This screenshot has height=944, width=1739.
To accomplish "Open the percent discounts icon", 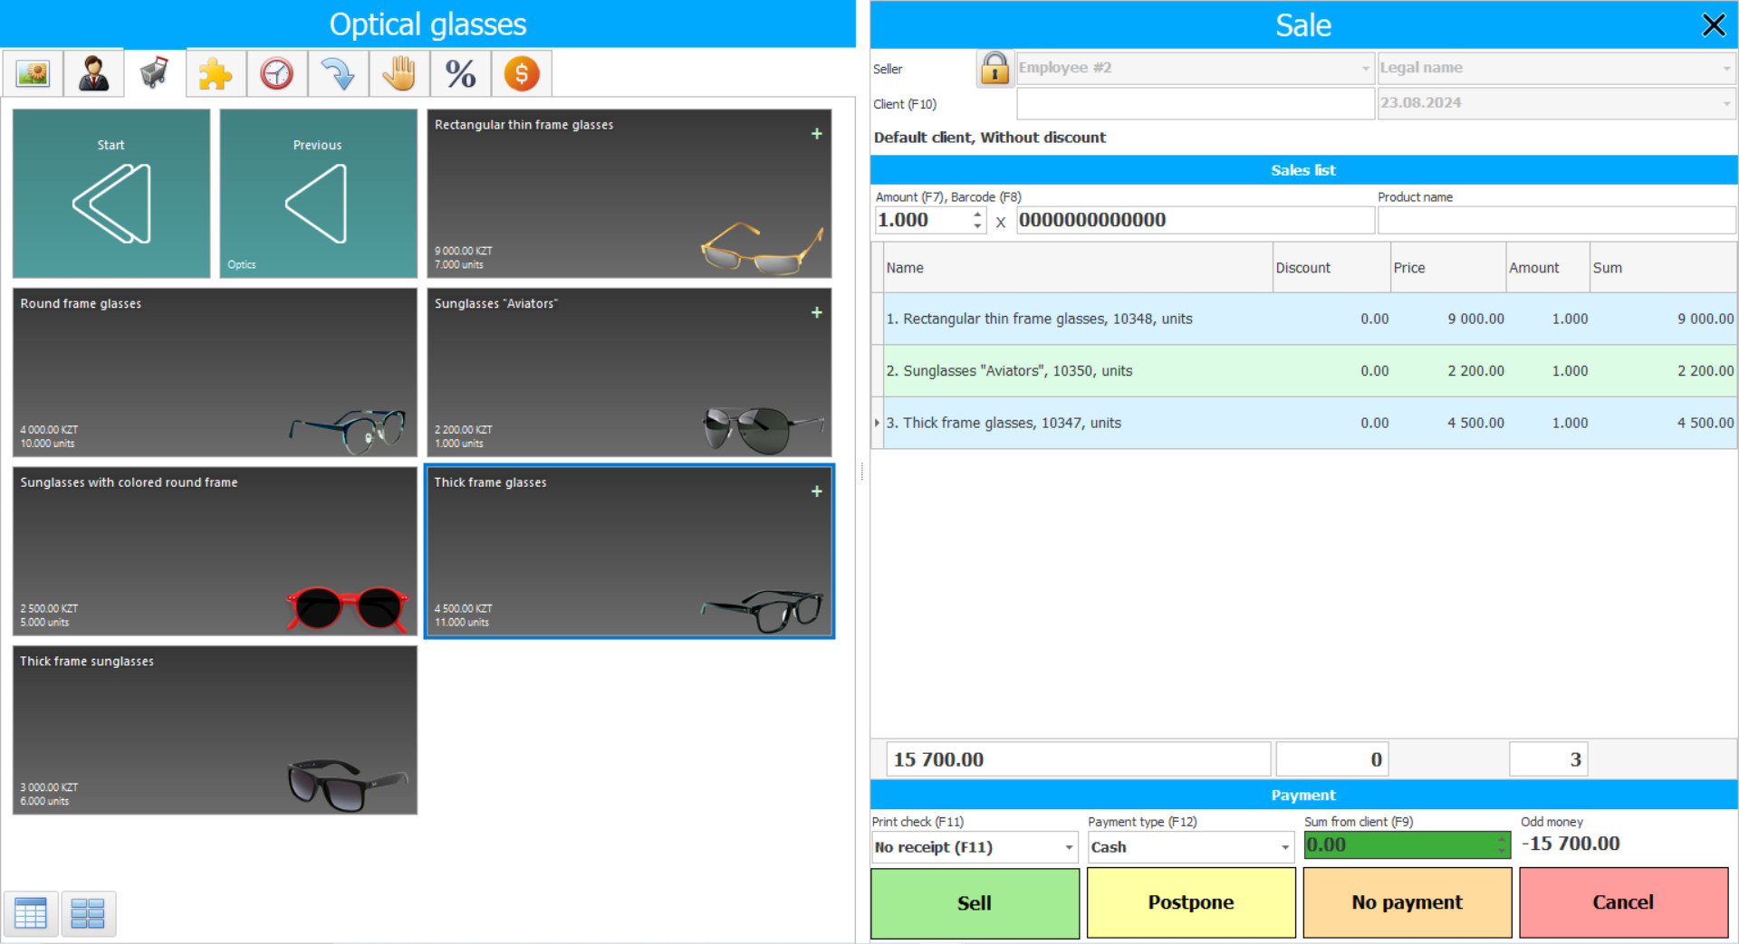I will (460, 72).
